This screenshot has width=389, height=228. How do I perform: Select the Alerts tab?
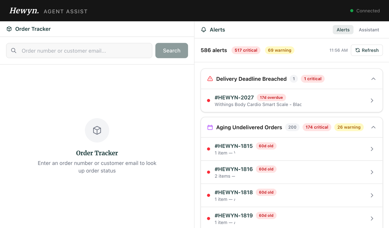343,30
